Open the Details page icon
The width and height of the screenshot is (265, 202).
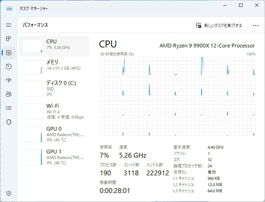click(x=9, y=108)
